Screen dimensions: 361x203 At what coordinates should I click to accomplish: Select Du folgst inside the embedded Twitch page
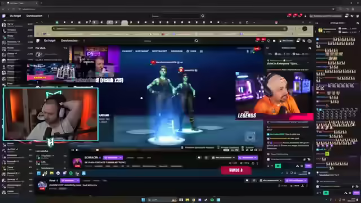50,41
